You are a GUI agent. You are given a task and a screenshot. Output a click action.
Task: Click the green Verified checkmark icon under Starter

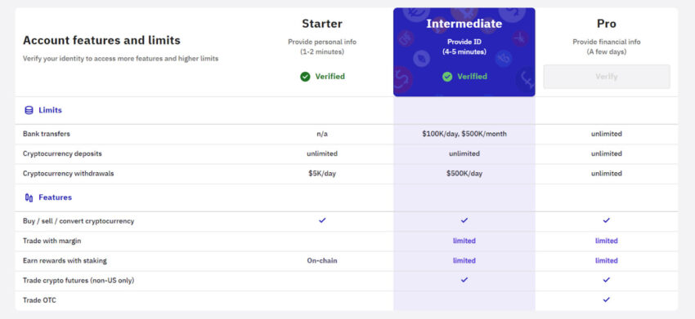(305, 77)
